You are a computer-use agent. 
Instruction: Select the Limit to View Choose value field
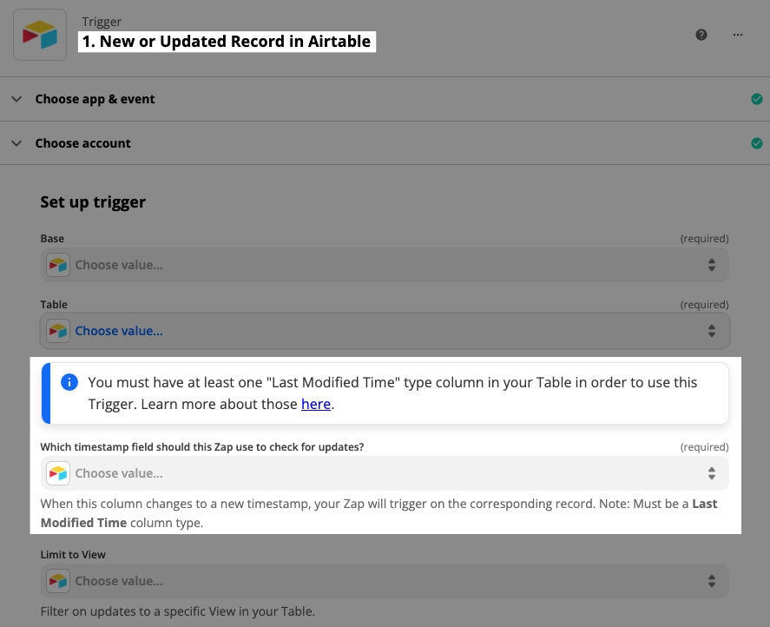click(x=385, y=581)
